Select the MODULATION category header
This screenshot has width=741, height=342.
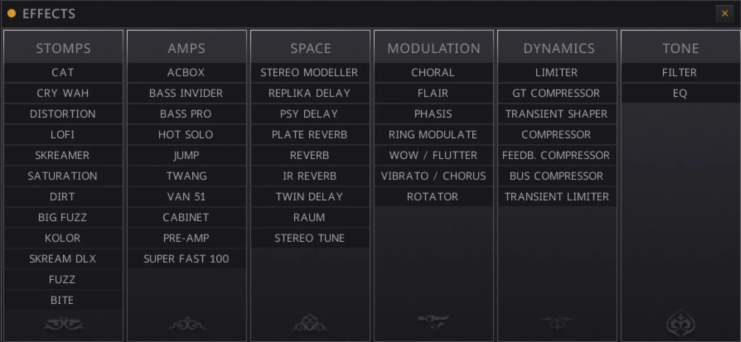[433, 48]
